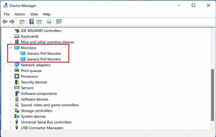Minimize the Device Manager window
The image size is (216, 137).
pos(179,5)
